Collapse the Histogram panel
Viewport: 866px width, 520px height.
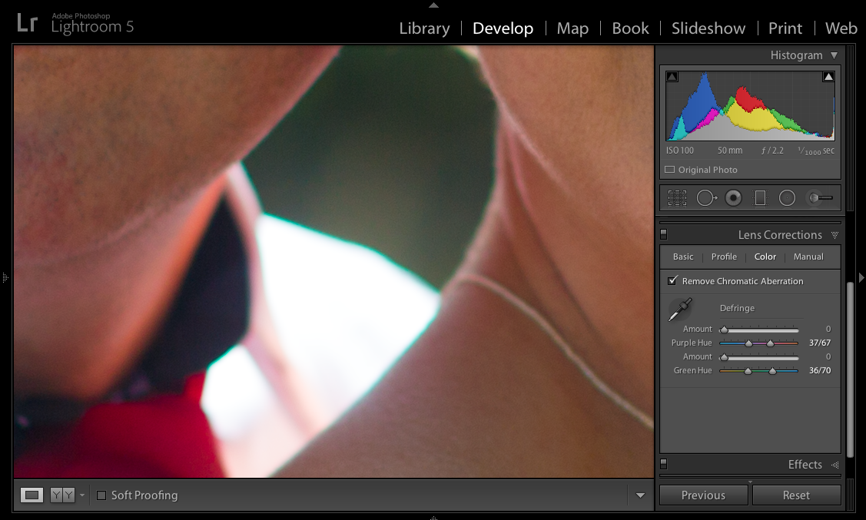point(834,55)
